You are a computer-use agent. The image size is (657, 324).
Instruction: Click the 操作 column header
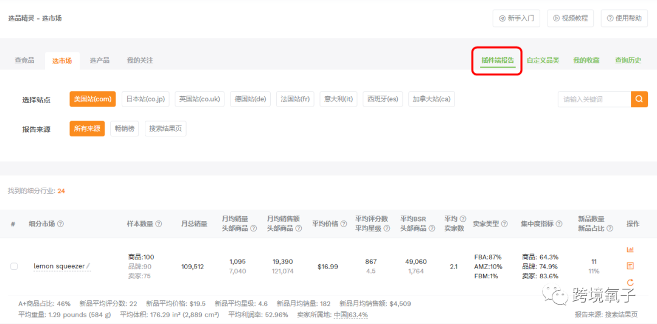[x=633, y=224]
